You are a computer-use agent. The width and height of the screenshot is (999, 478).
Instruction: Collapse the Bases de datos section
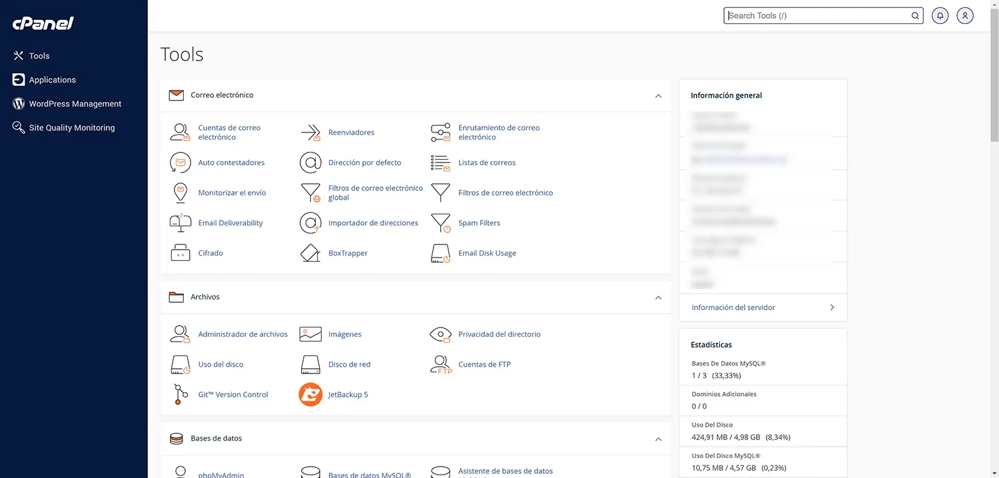click(x=658, y=439)
